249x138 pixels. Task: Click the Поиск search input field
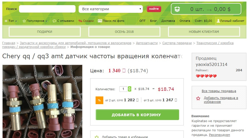click(47, 9)
